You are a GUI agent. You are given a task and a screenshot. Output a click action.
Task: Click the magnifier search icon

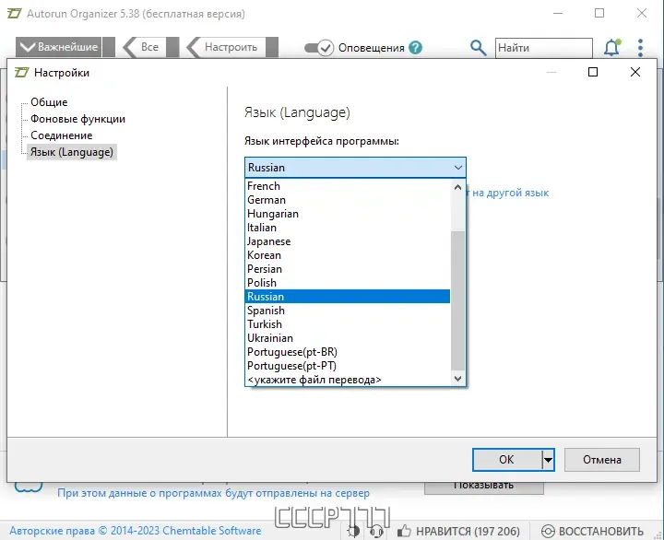(478, 48)
